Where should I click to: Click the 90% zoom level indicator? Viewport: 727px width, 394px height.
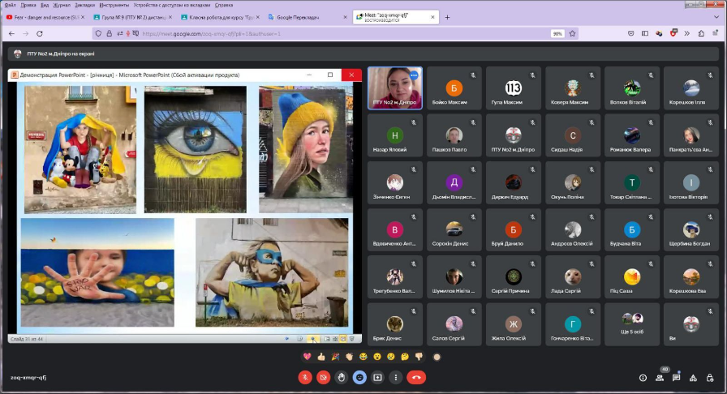(557, 33)
